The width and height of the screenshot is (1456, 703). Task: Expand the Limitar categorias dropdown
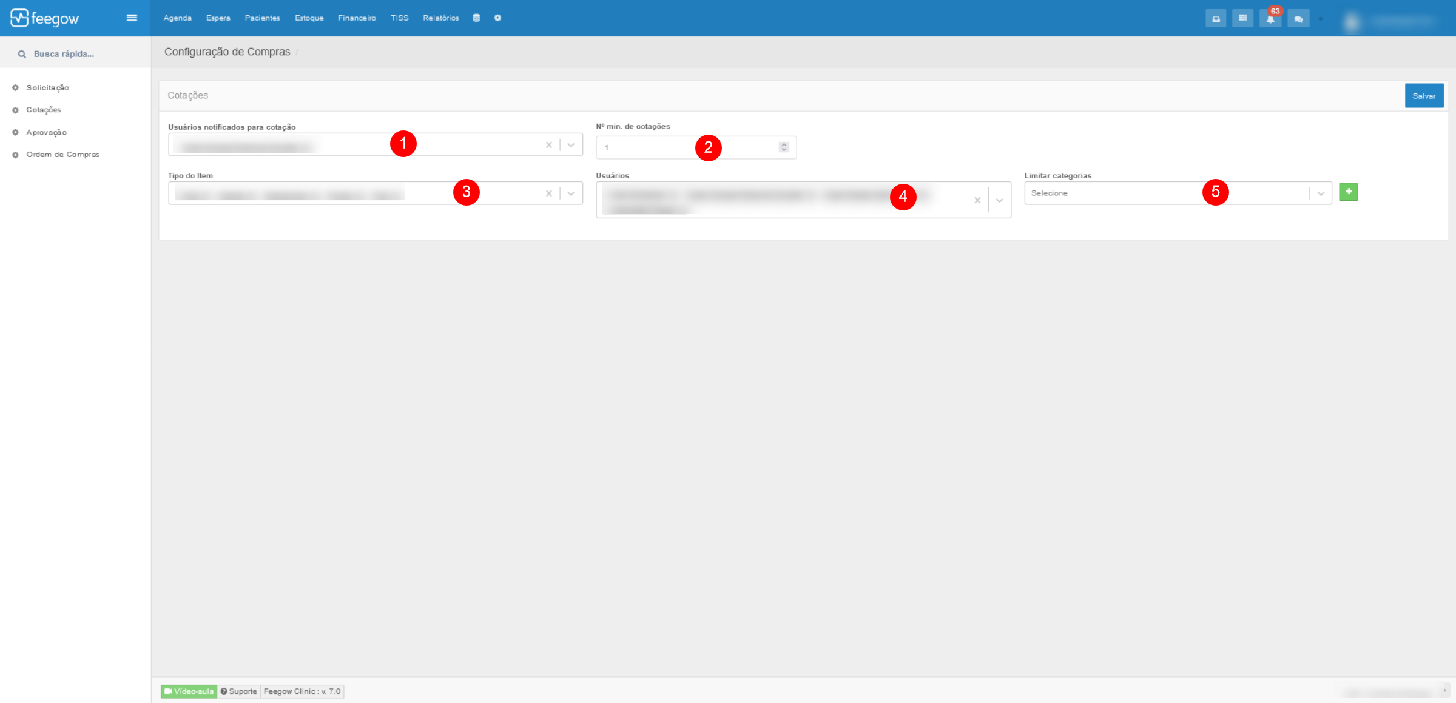[1320, 193]
